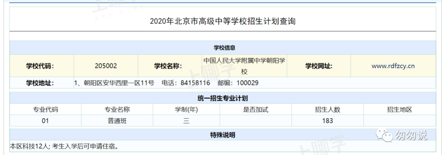The height and width of the screenshot is (155, 442).
Task: Select the phone number 84158116
Action: 195,83
